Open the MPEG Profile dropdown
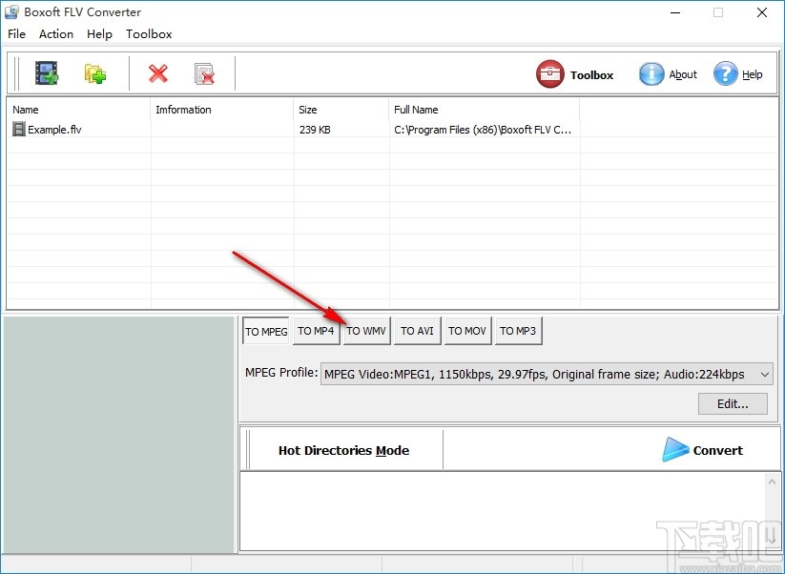Viewport: 785px width, 574px height. click(544, 374)
